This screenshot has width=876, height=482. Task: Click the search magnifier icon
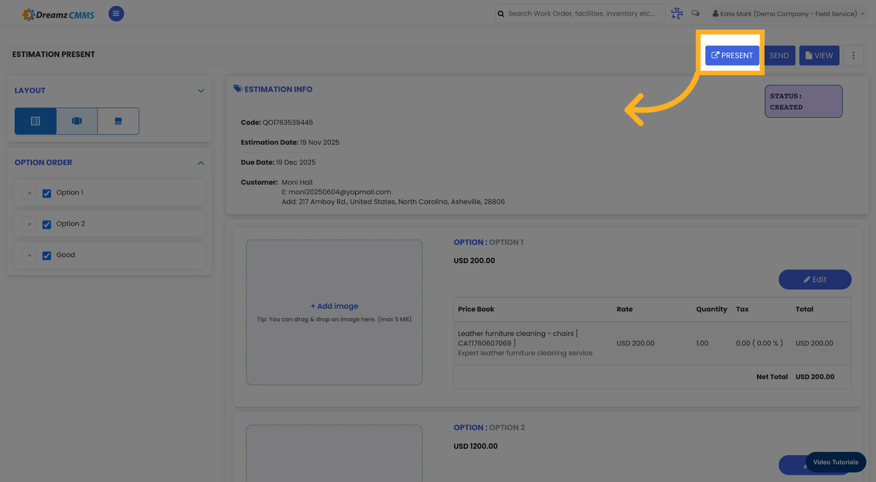point(501,14)
